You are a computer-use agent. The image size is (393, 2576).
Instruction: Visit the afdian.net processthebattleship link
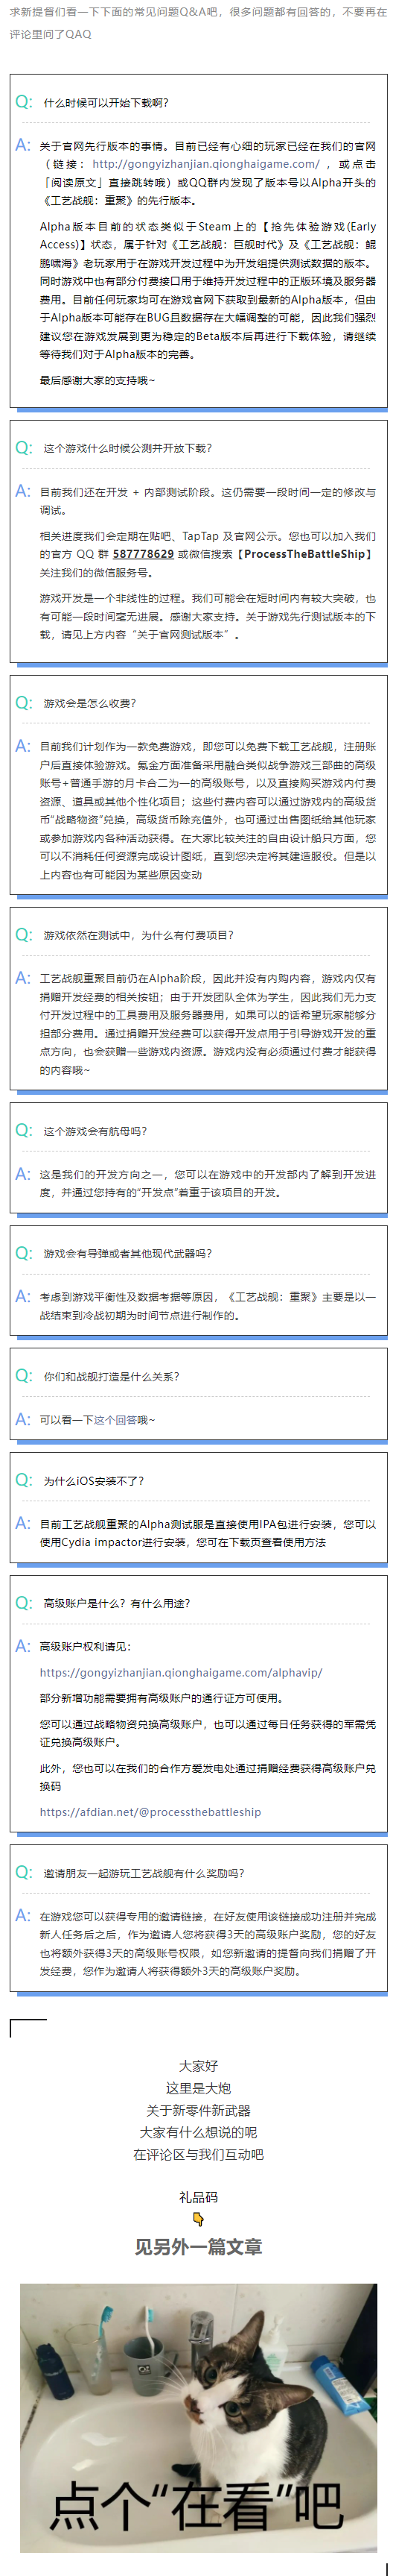(x=150, y=1811)
